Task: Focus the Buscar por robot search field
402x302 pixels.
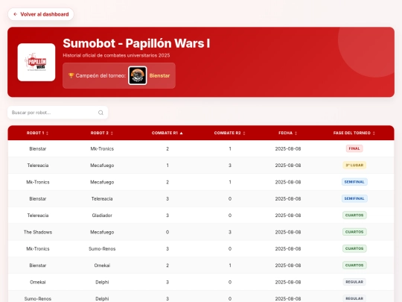Action: pos(57,113)
